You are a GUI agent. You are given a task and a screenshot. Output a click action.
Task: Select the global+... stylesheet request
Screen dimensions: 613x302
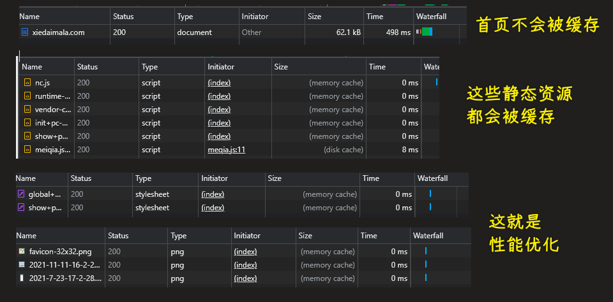click(45, 194)
